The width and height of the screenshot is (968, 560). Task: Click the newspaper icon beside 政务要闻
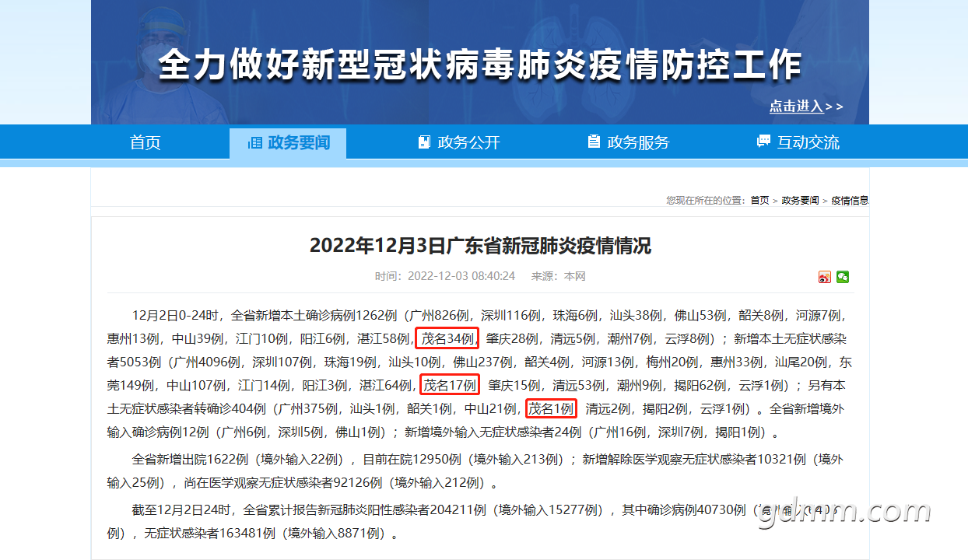coord(254,142)
